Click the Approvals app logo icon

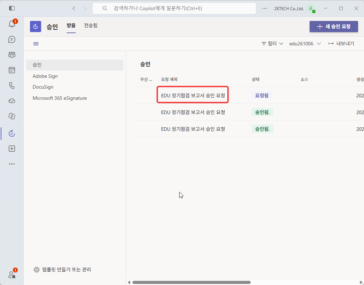tap(36, 27)
